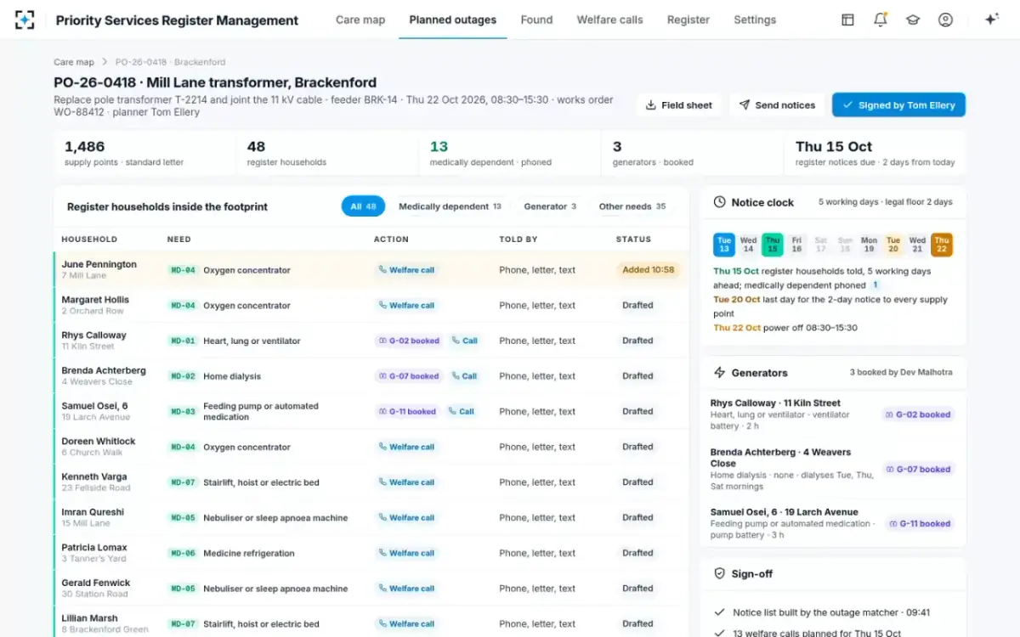Click the breadcrumb chevron separator
The height and width of the screenshot is (637, 1020).
point(105,62)
